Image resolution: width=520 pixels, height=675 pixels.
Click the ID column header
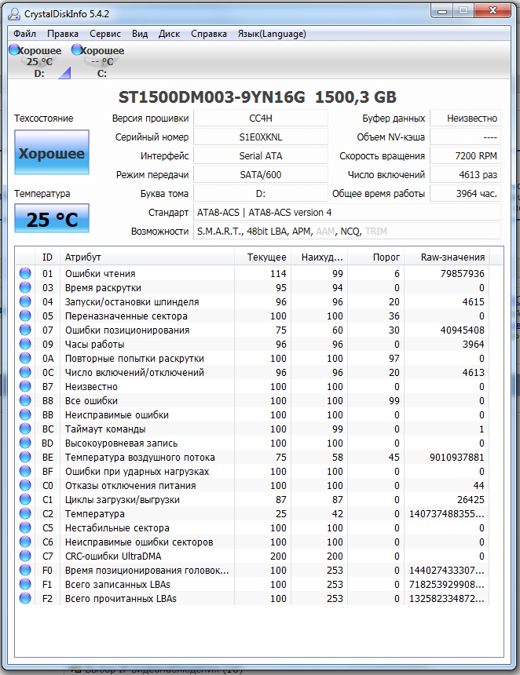[x=47, y=257]
